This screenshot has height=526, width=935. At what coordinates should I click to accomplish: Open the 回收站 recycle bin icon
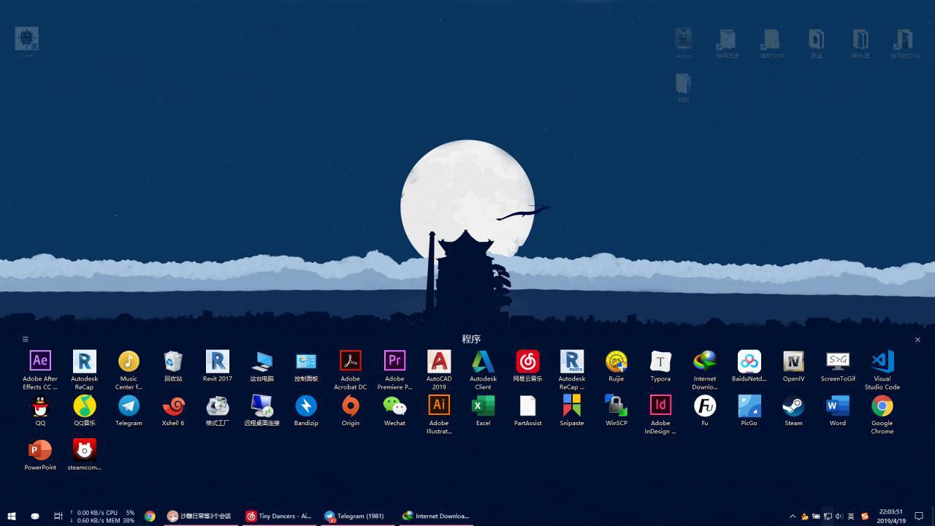click(173, 366)
